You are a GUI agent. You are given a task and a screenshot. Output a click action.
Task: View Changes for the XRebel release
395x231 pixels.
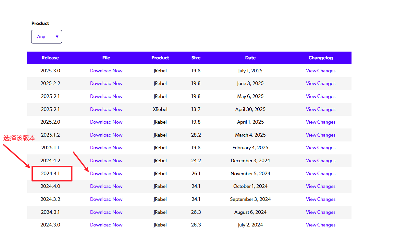coord(321,109)
